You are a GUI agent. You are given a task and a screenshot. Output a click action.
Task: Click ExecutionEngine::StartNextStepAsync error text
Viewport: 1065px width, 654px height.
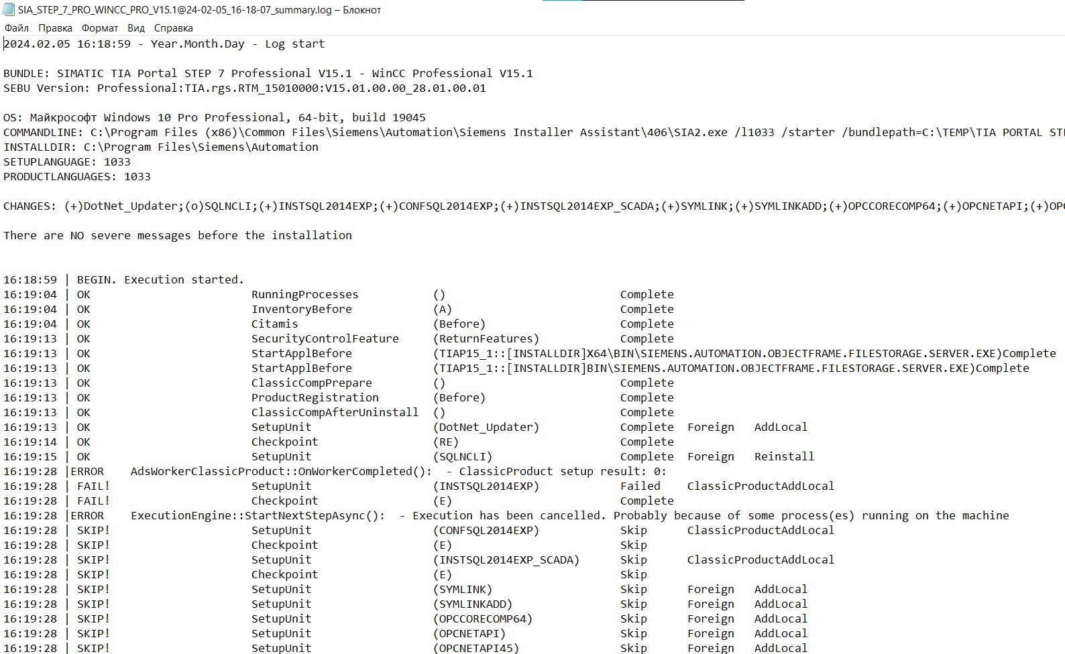point(258,516)
